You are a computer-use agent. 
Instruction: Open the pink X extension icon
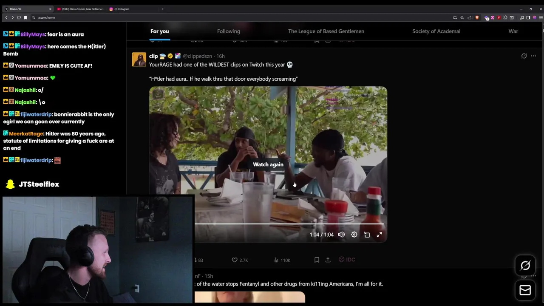click(x=493, y=17)
